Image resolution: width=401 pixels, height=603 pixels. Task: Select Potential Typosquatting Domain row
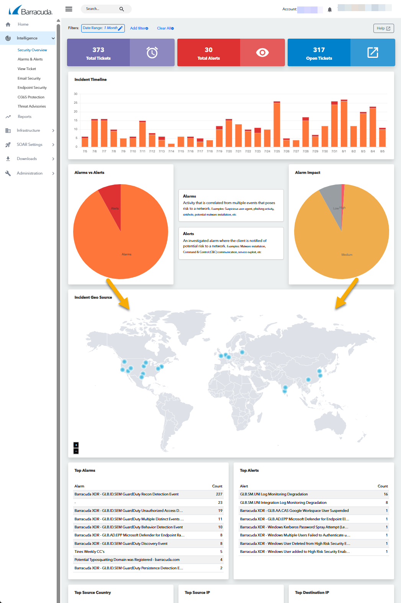point(149,560)
